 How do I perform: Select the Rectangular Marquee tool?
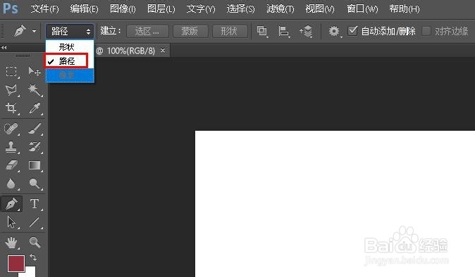coord(11,71)
